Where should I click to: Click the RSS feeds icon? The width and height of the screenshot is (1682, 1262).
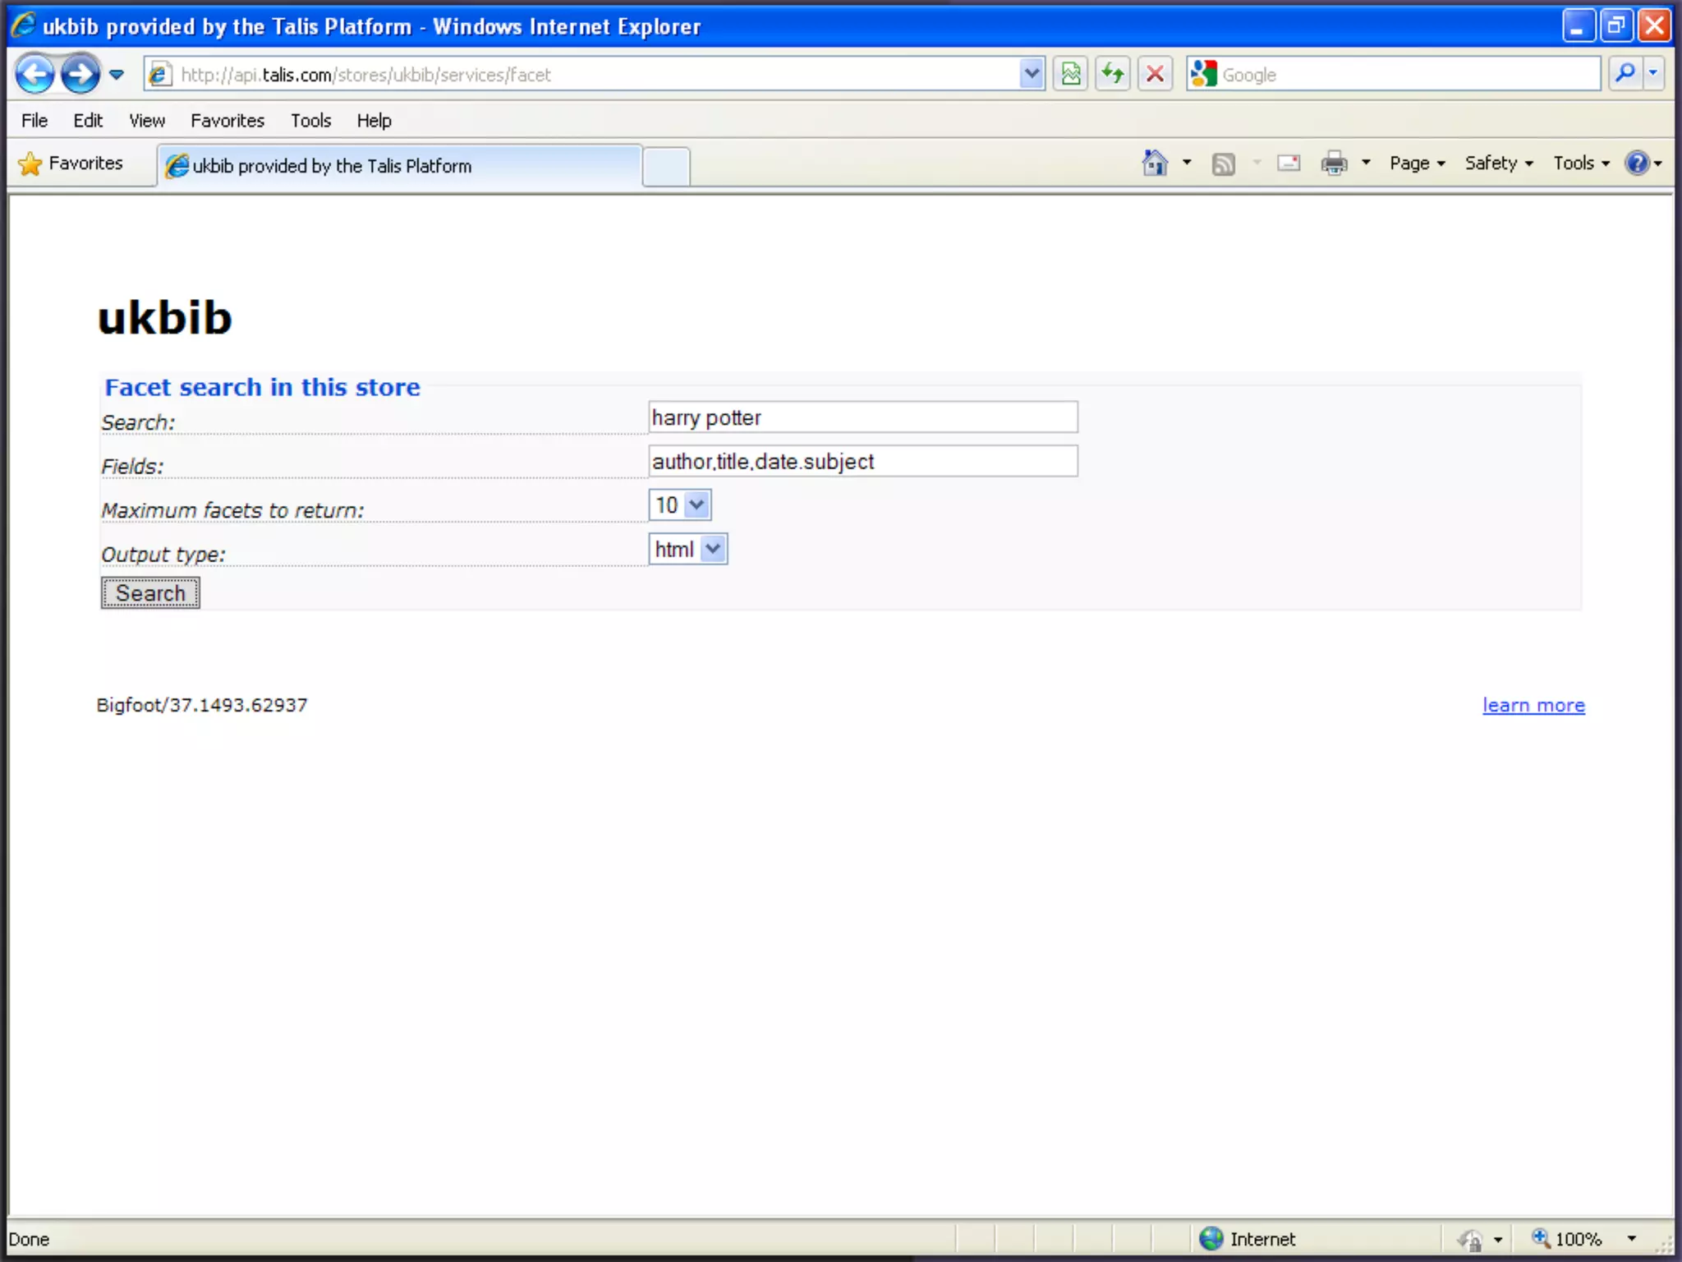pyautogui.click(x=1223, y=164)
